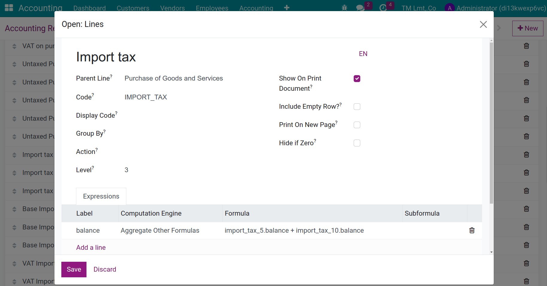
Task: Click trash icon for VAT on purchase row
Action: [526, 46]
